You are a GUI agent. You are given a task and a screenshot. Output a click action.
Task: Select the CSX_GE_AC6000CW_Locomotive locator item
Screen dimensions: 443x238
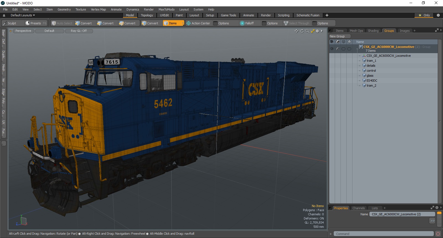tap(388, 56)
